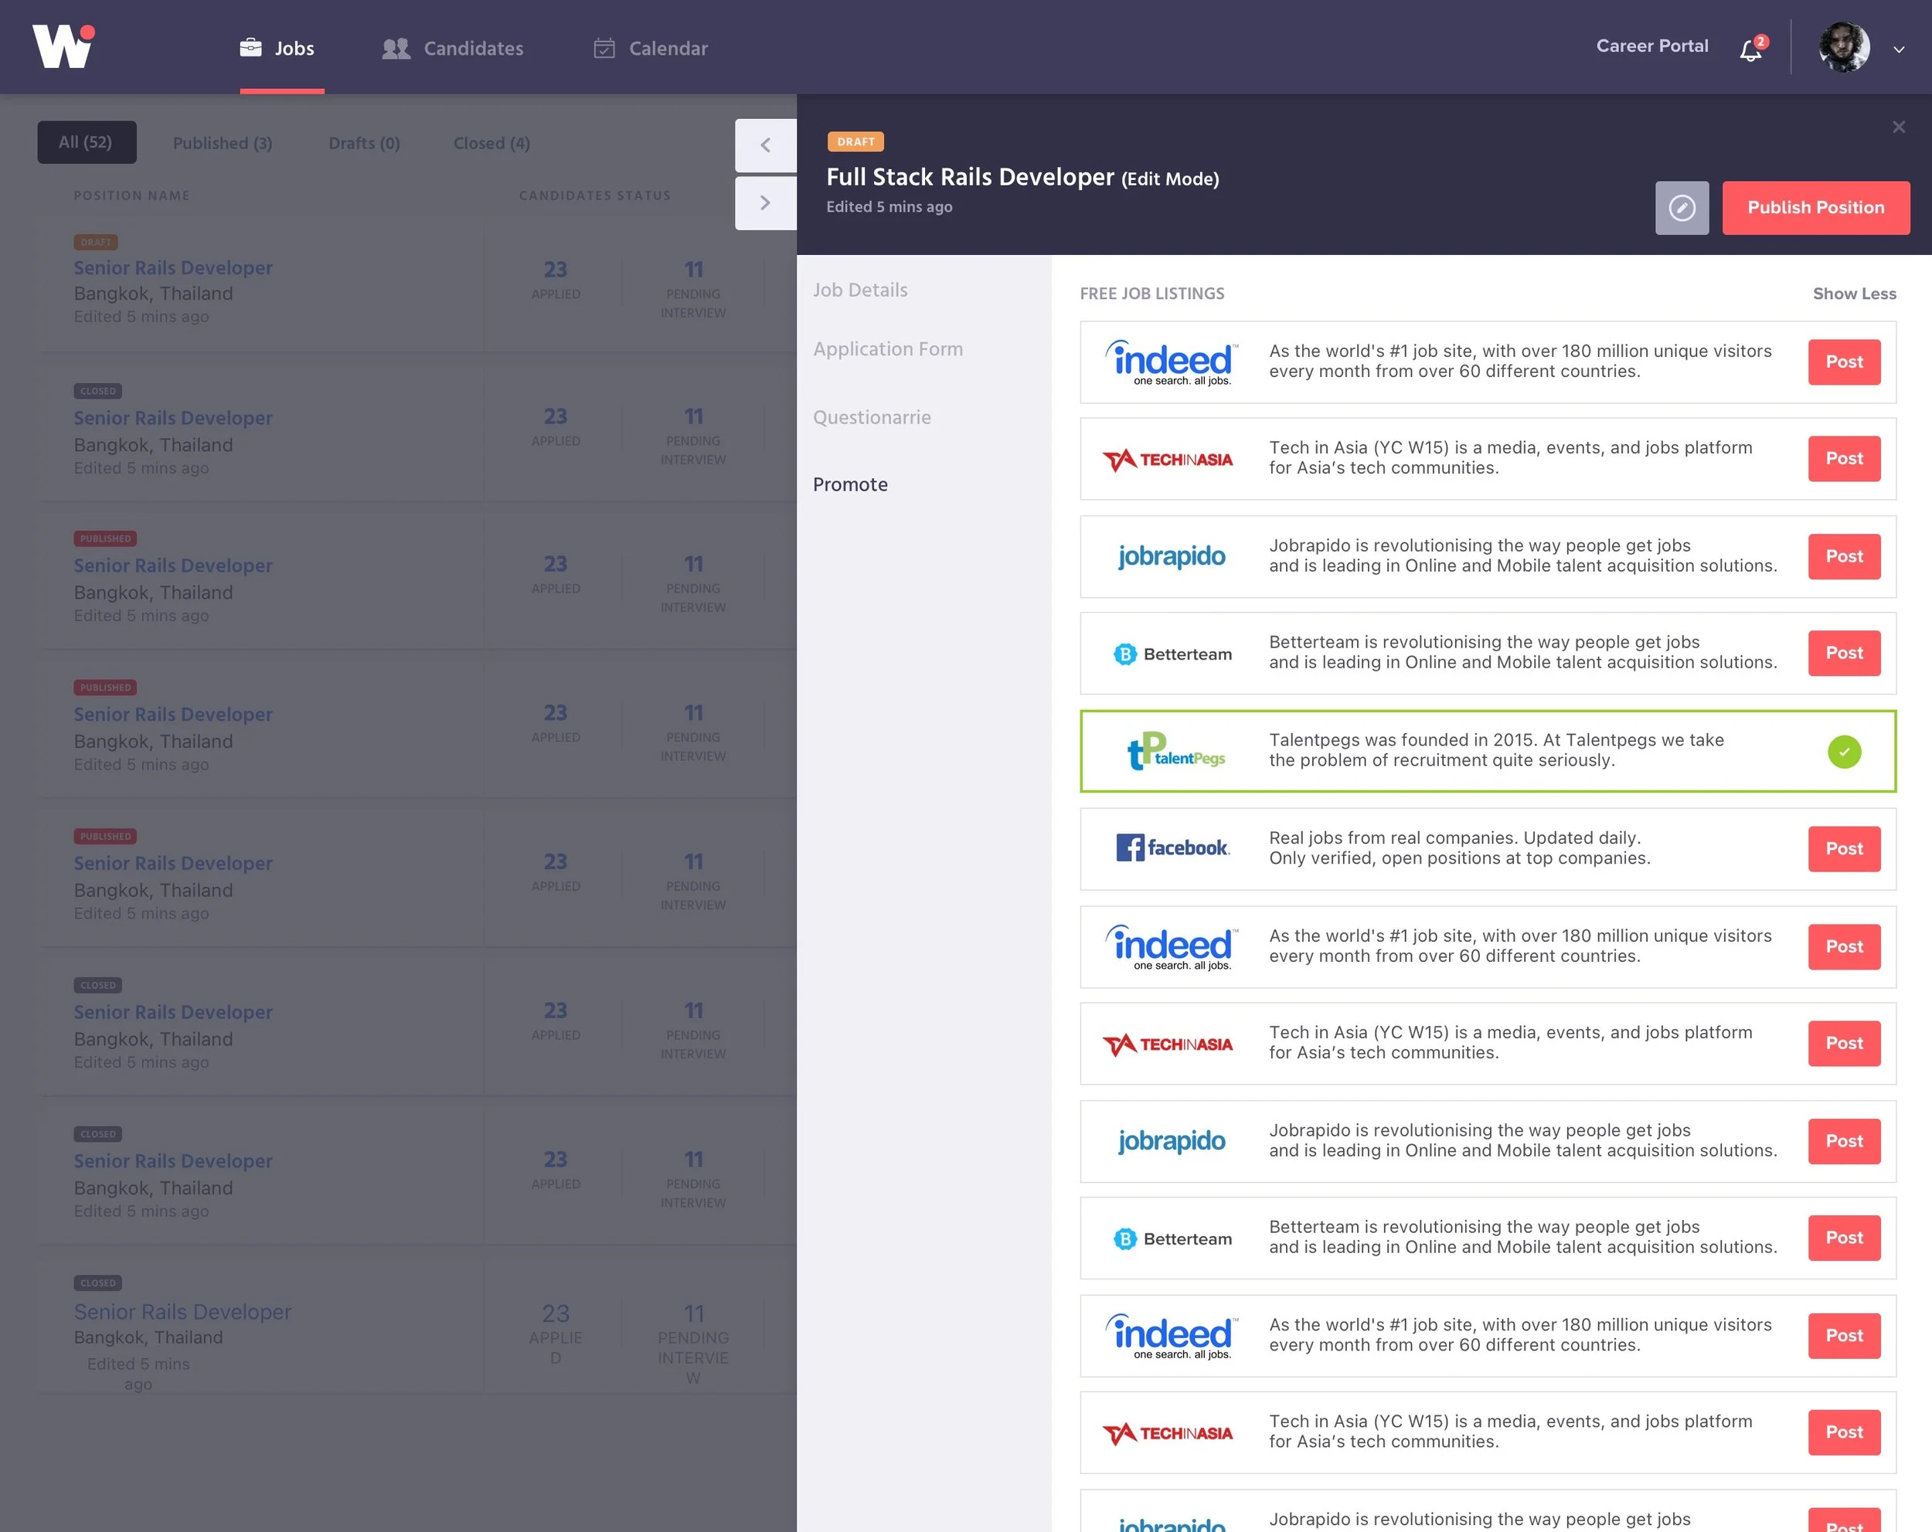Click the CANDIDATES STATUS column header
Image resolution: width=1932 pixels, height=1532 pixels.
[595, 195]
